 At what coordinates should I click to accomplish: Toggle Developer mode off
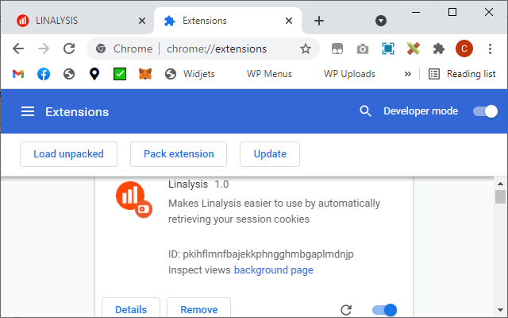click(x=485, y=111)
